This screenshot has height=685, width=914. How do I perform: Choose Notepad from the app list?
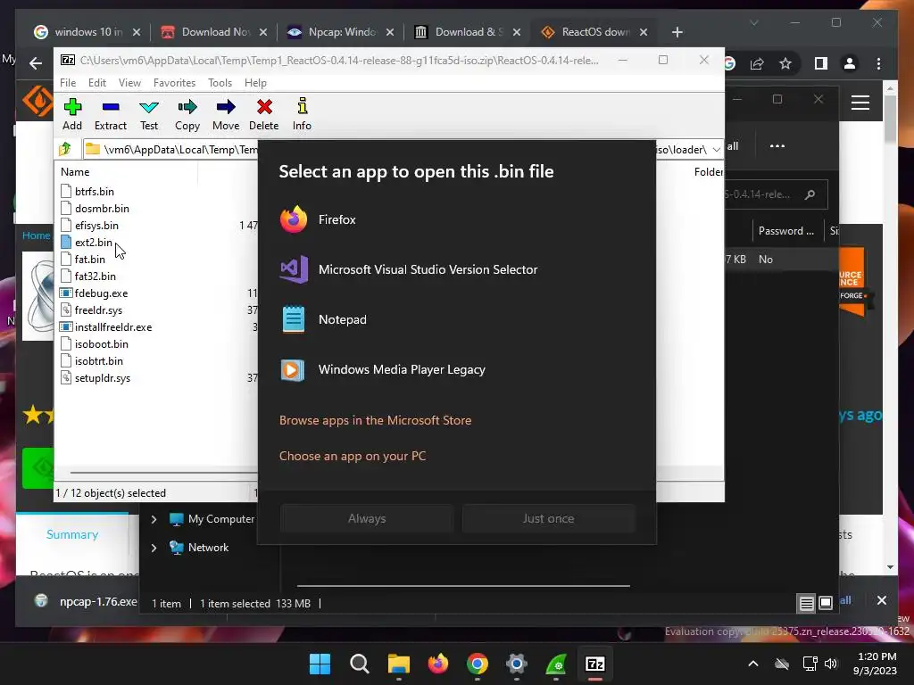pos(457,320)
